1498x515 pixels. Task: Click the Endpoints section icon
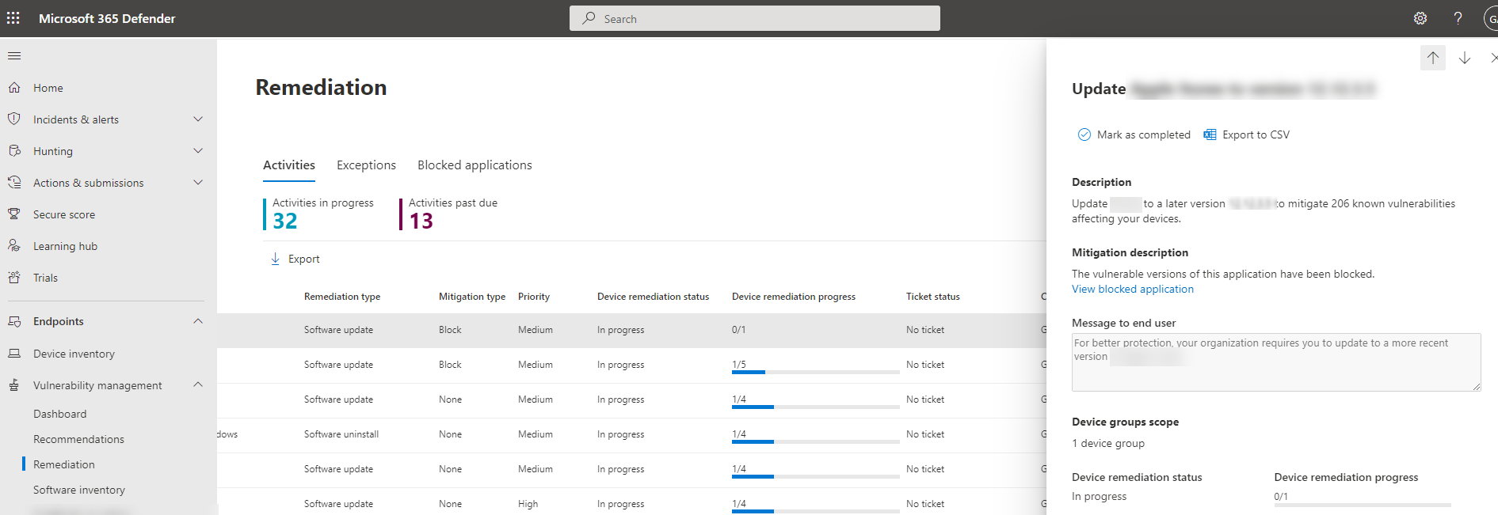pyautogui.click(x=14, y=321)
